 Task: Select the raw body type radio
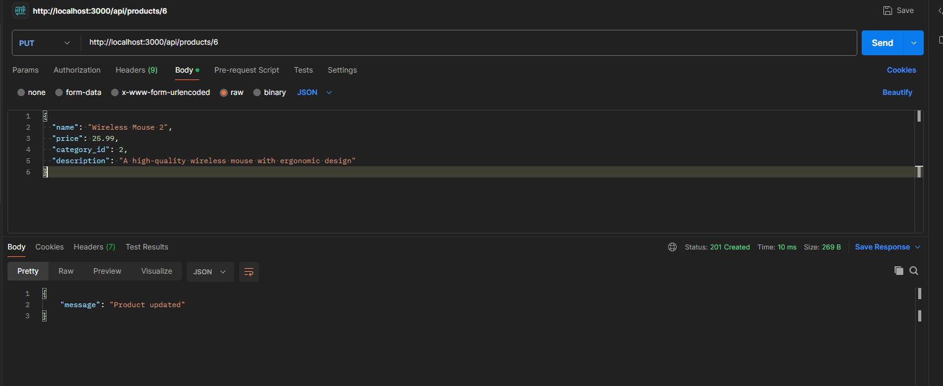[x=224, y=92]
